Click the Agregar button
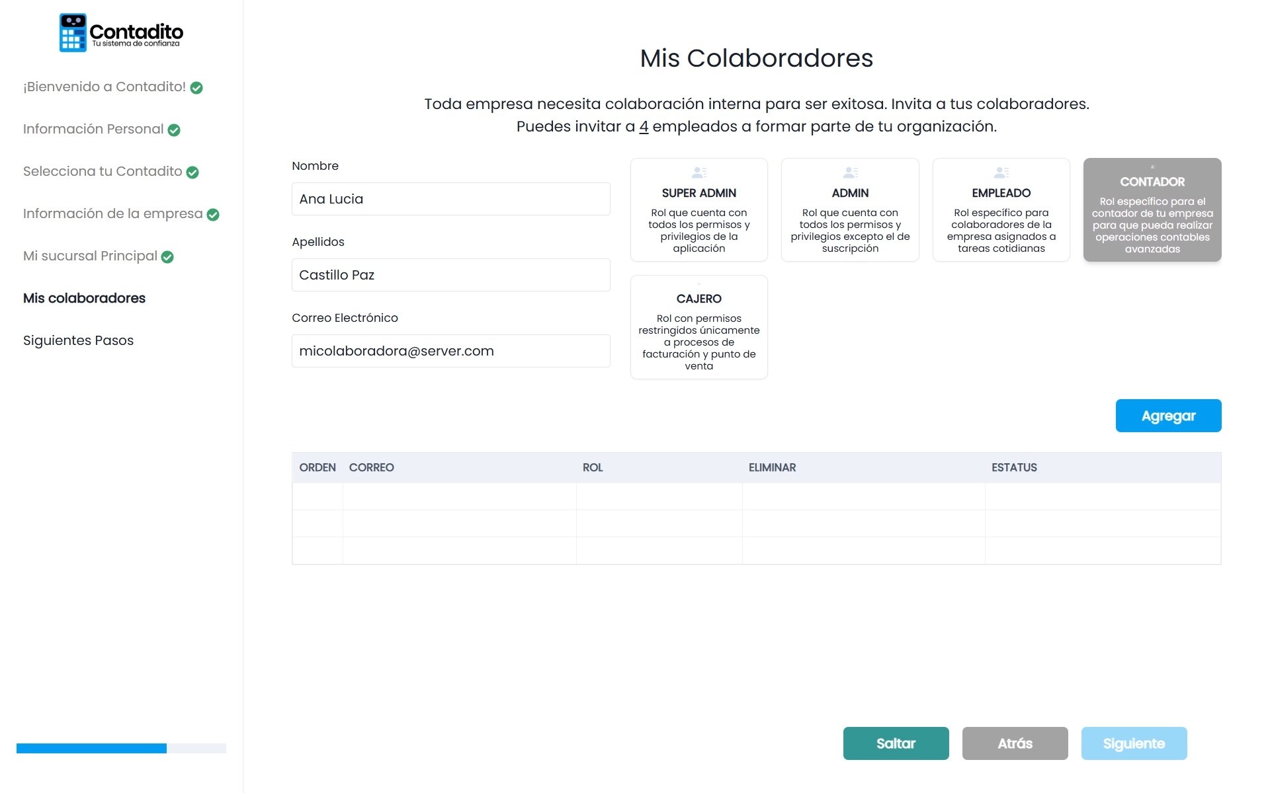This screenshot has width=1270, height=793. point(1168,416)
